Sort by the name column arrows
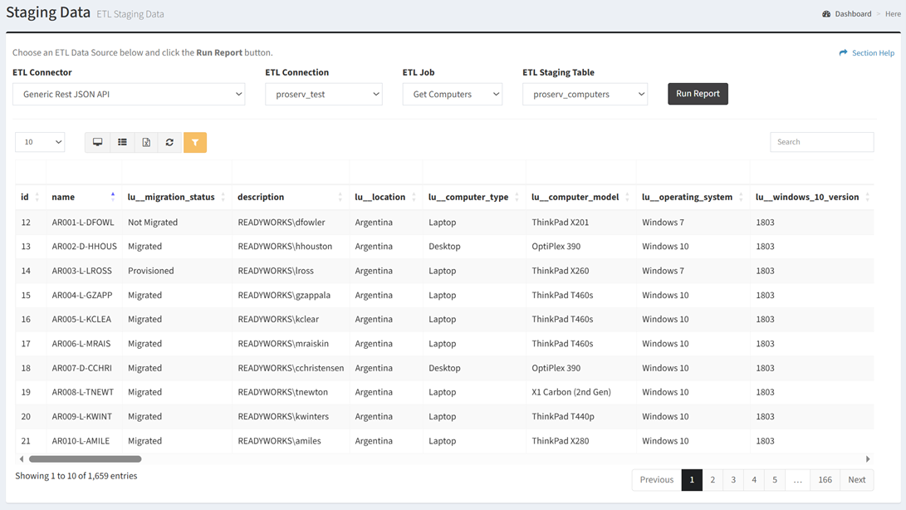906x510 pixels. click(x=113, y=197)
